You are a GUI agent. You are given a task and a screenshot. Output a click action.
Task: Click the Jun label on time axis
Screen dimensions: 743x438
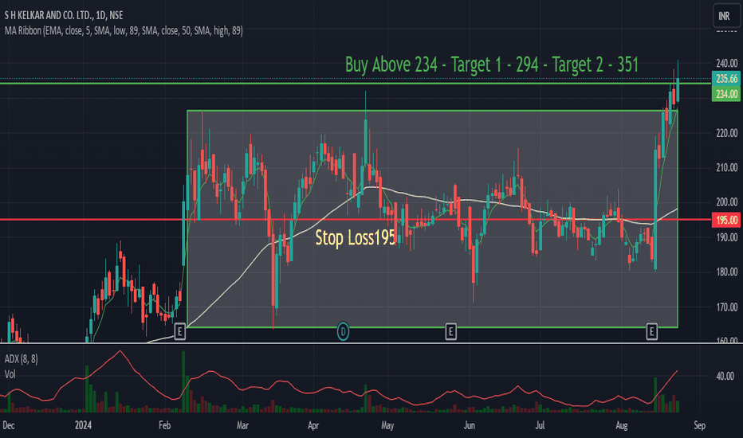tap(469, 425)
